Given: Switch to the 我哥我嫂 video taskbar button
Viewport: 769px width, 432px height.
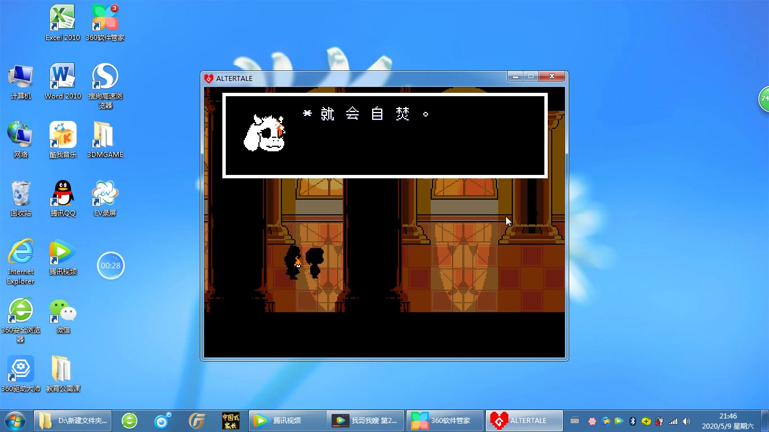Looking at the screenshot, I should (x=365, y=420).
